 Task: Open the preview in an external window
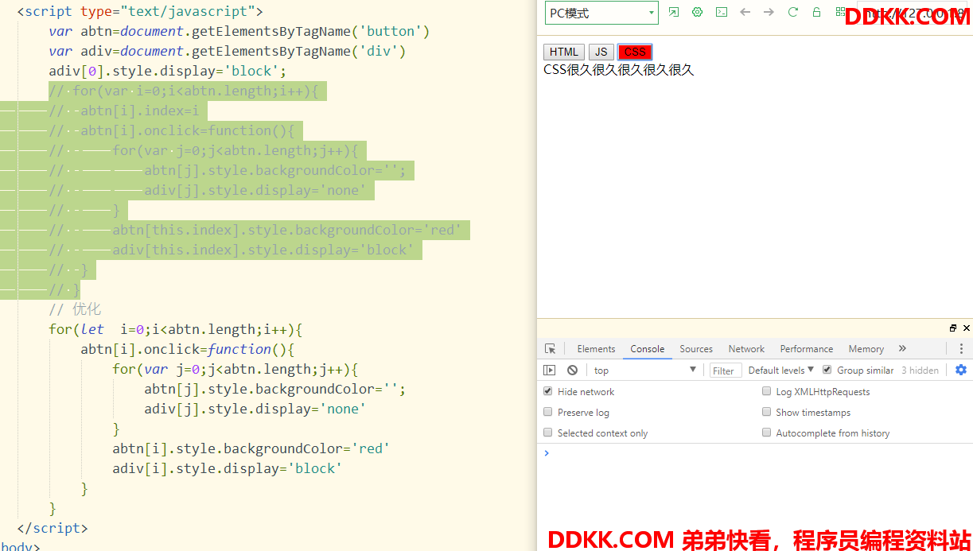point(674,12)
